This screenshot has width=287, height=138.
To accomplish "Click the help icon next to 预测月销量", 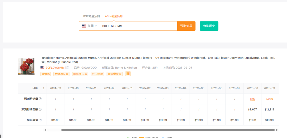I will 40,99.
